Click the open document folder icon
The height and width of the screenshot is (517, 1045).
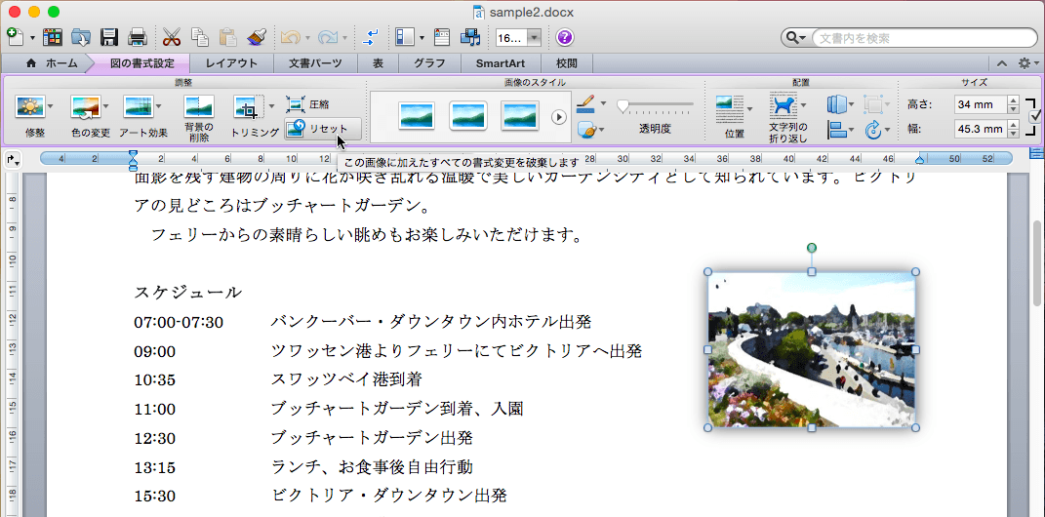click(81, 37)
